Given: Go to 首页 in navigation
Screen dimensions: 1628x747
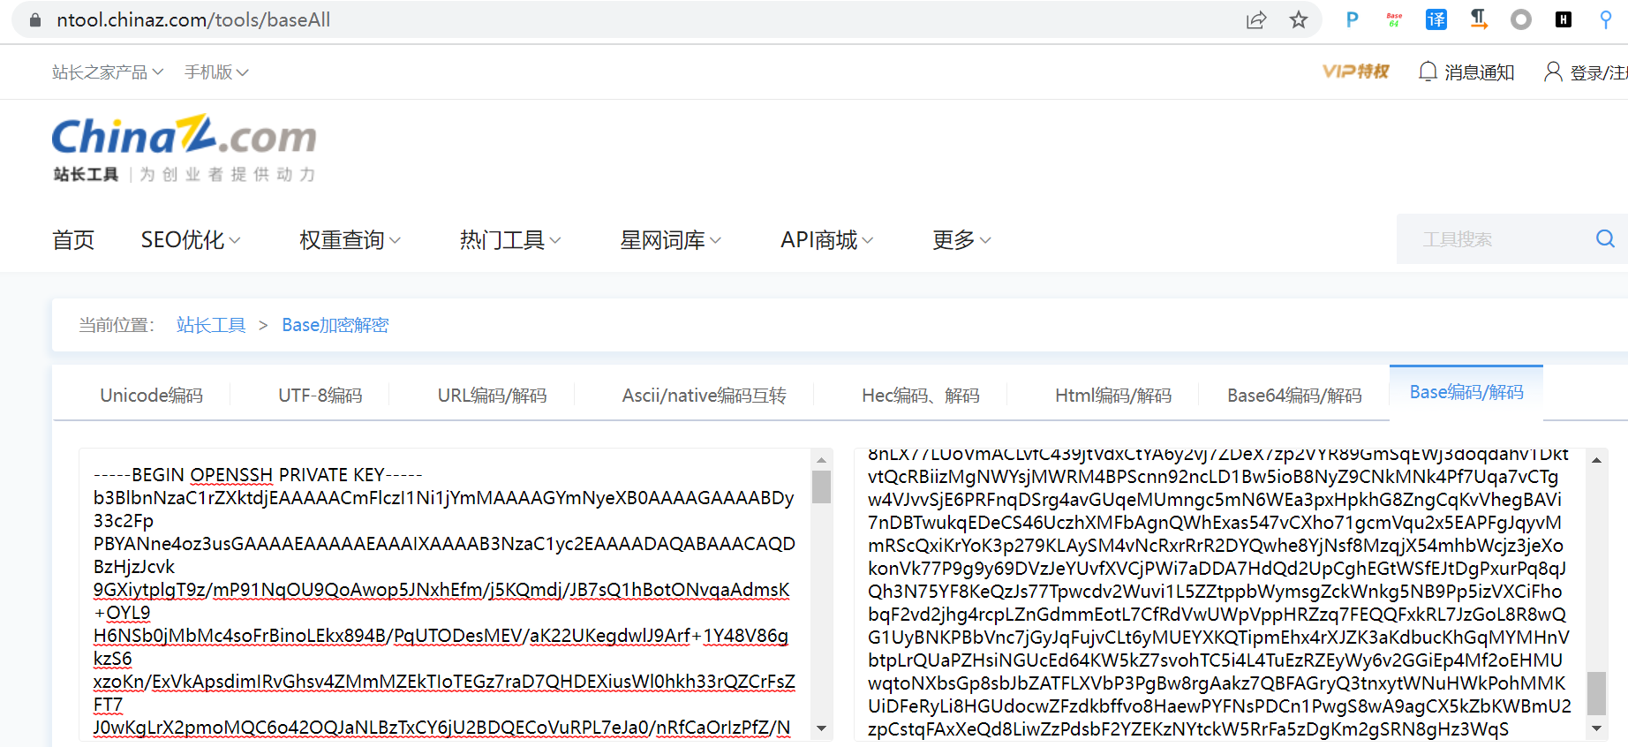Looking at the screenshot, I should click(x=73, y=239).
